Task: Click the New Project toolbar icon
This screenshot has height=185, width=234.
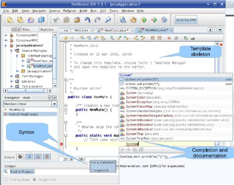Action: point(20,20)
